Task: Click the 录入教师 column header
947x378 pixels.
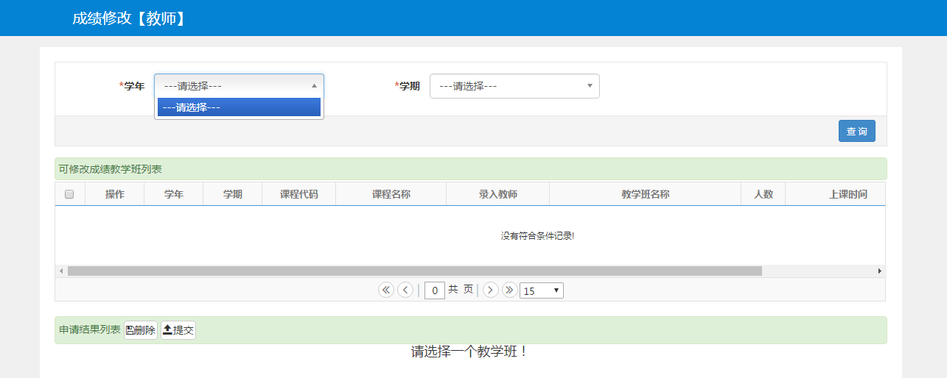Action: [x=497, y=195]
